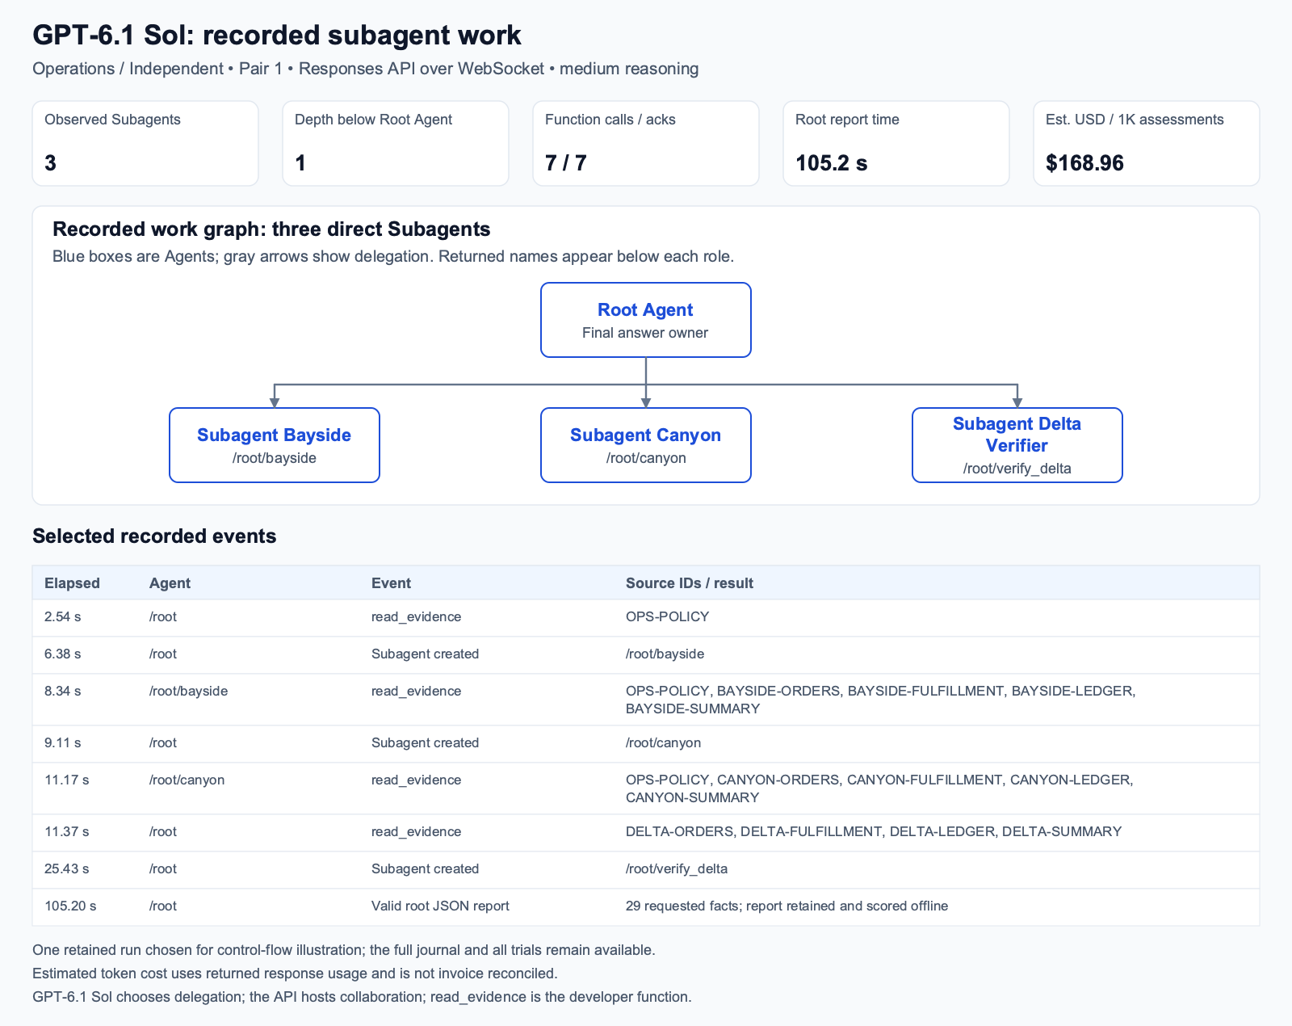Click the 11.17 s elapsed cell

67,780
